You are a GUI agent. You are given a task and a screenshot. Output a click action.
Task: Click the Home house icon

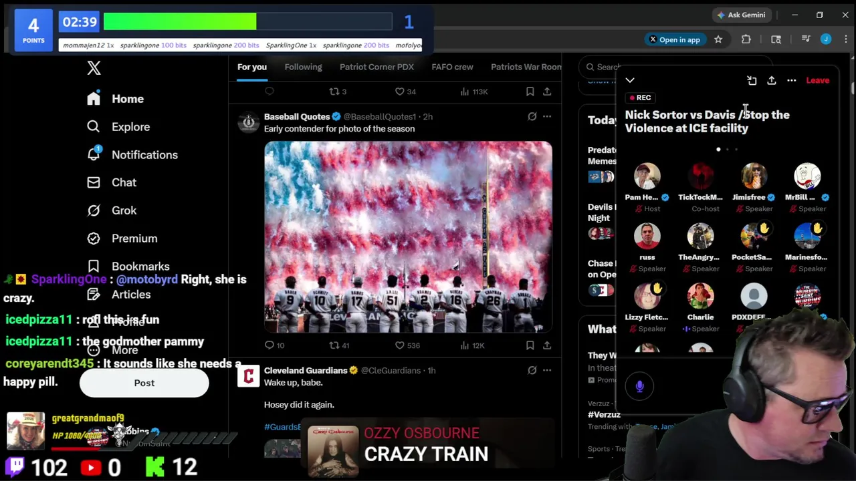(x=94, y=99)
